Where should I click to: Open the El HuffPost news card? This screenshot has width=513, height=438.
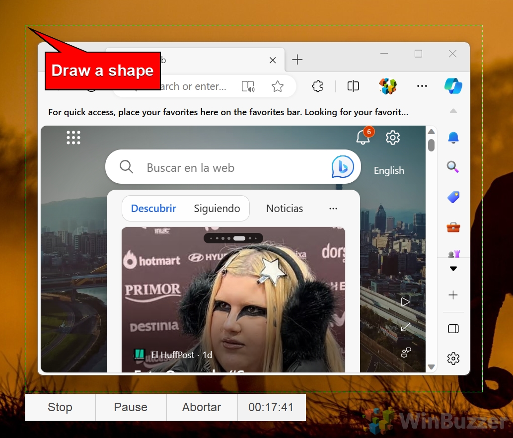pos(233,299)
